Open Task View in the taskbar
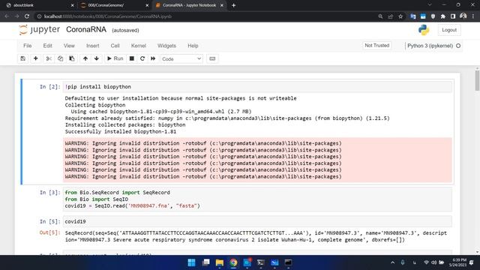Image resolution: width=480 pixels, height=270 pixels. pyautogui.click(x=205, y=262)
